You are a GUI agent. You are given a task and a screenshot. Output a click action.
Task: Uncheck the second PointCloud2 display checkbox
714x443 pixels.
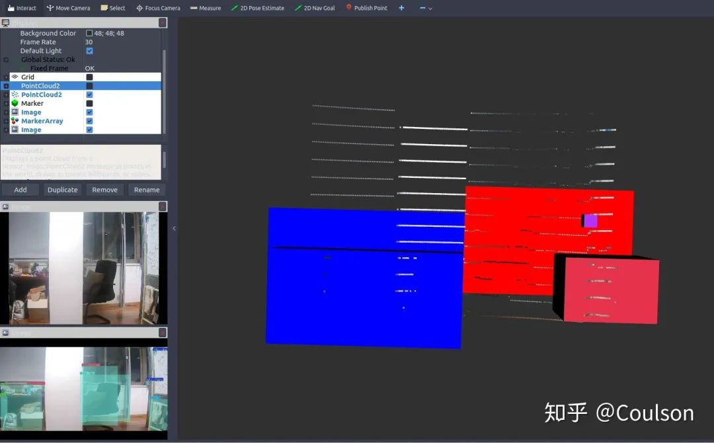click(89, 95)
